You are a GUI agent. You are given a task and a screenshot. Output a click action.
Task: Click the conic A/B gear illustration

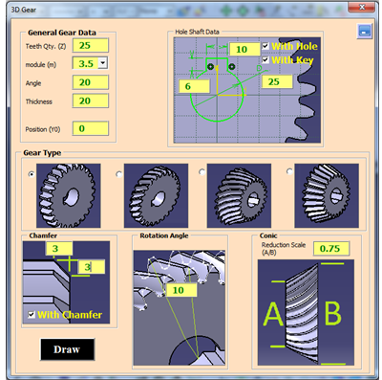pyautogui.click(x=306, y=312)
